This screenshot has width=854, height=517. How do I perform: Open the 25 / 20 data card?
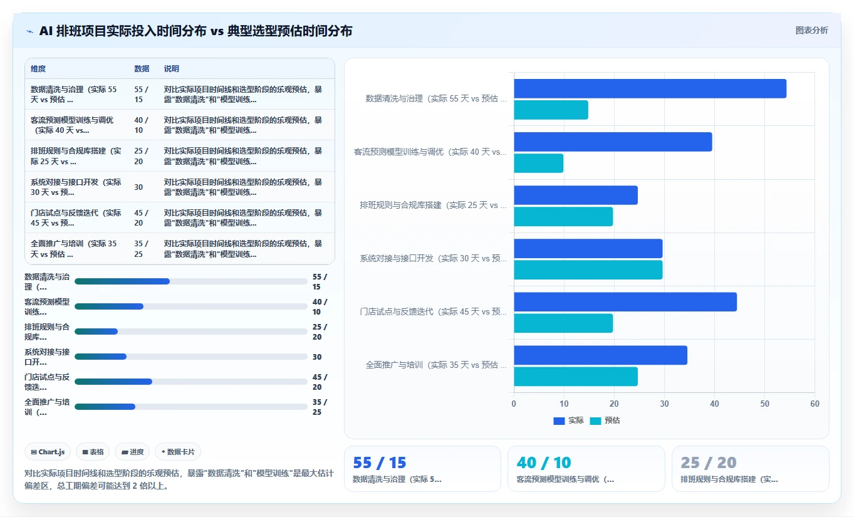[750, 469]
